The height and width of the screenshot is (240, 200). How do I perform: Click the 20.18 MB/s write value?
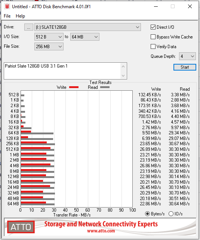coord(150,198)
